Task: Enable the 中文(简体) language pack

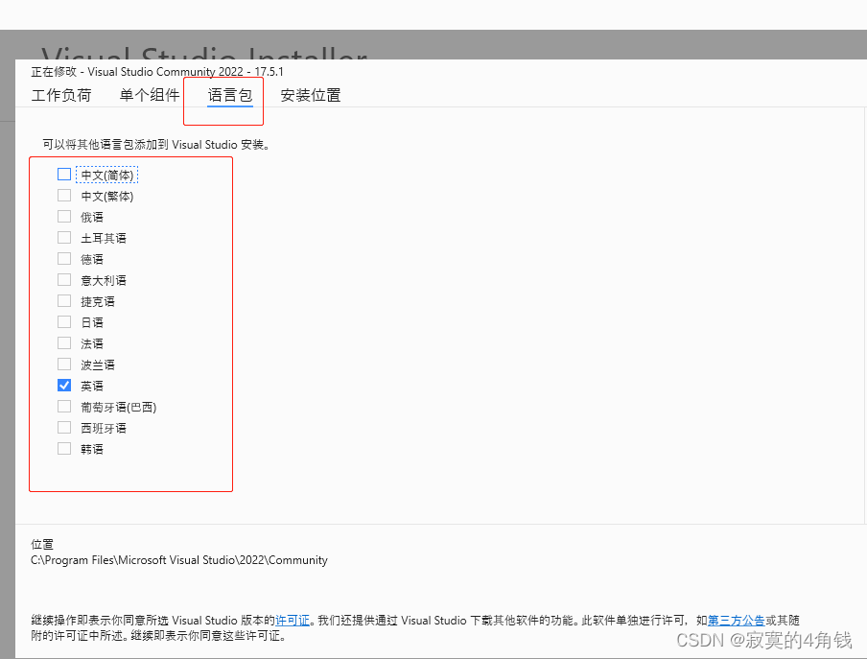Action: click(64, 175)
